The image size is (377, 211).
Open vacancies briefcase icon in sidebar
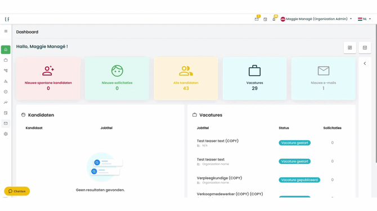click(6, 60)
